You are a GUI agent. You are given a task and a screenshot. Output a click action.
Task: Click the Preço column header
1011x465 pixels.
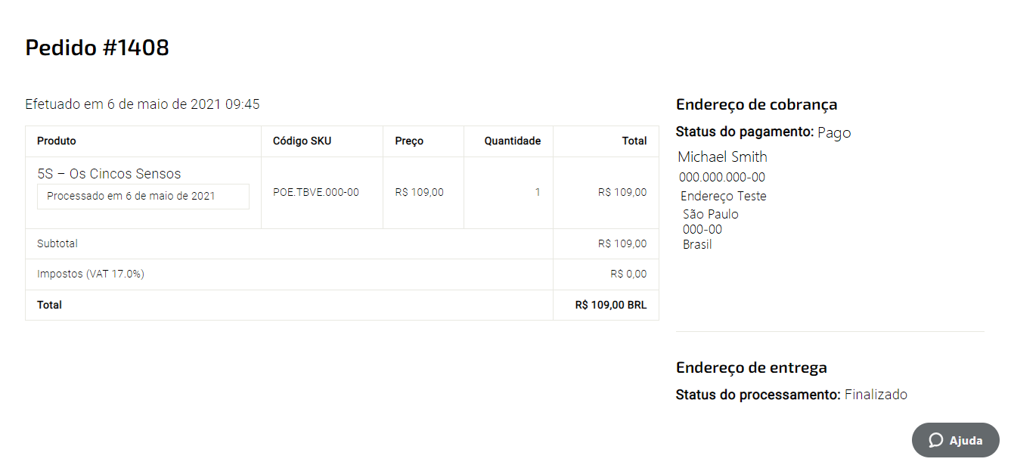tap(409, 141)
